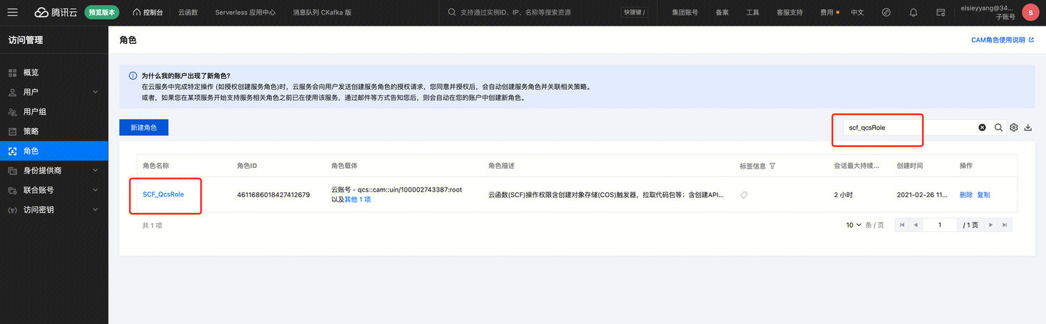Expand 身份提供商 sidebar section
The image size is (1046, 324).
click(54, 170)
